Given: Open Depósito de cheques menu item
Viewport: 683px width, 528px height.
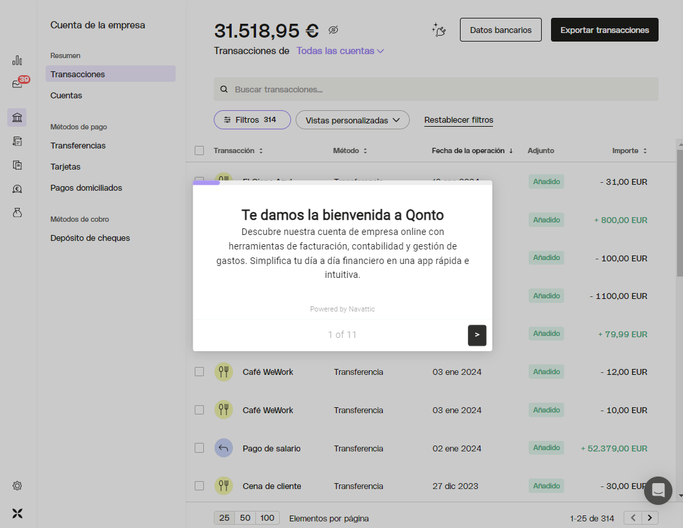Looking at the screenshot, I should click(90, 238).
